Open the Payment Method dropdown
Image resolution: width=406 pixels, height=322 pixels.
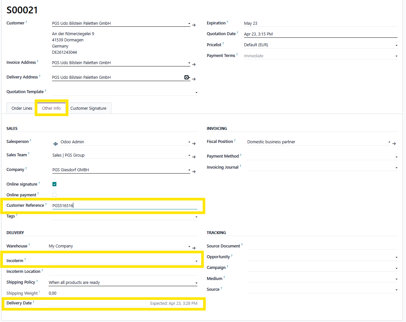396,157
